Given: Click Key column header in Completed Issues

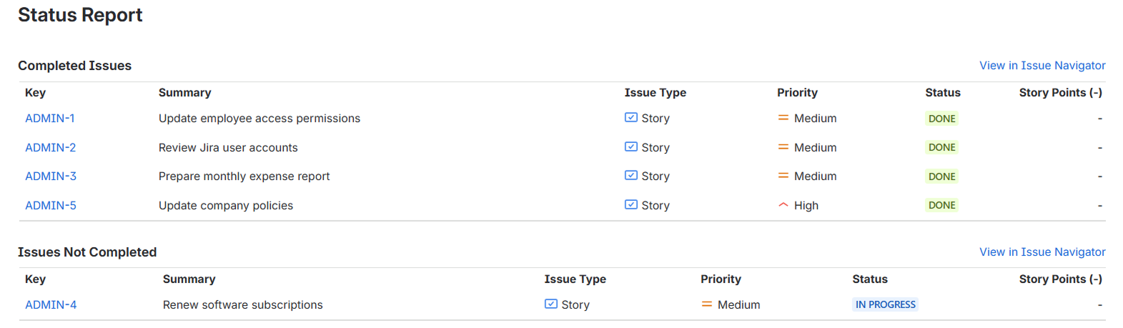Looking at the screenshot, I should pos(35,93).
